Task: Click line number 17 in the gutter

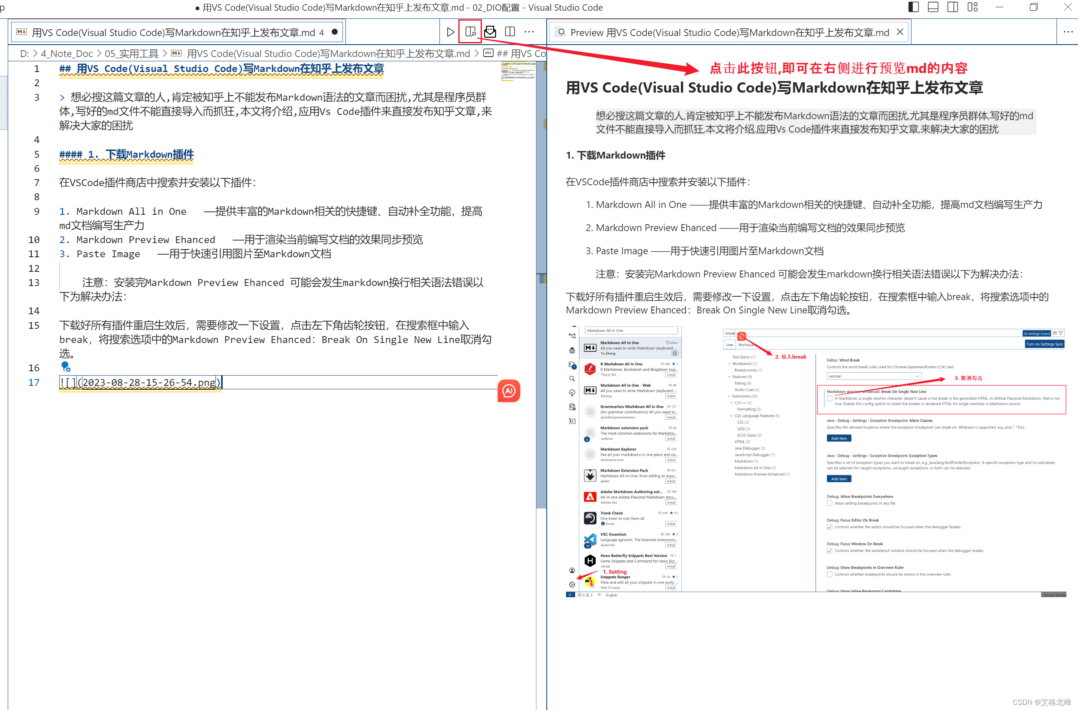Action: tap(34, 382)
